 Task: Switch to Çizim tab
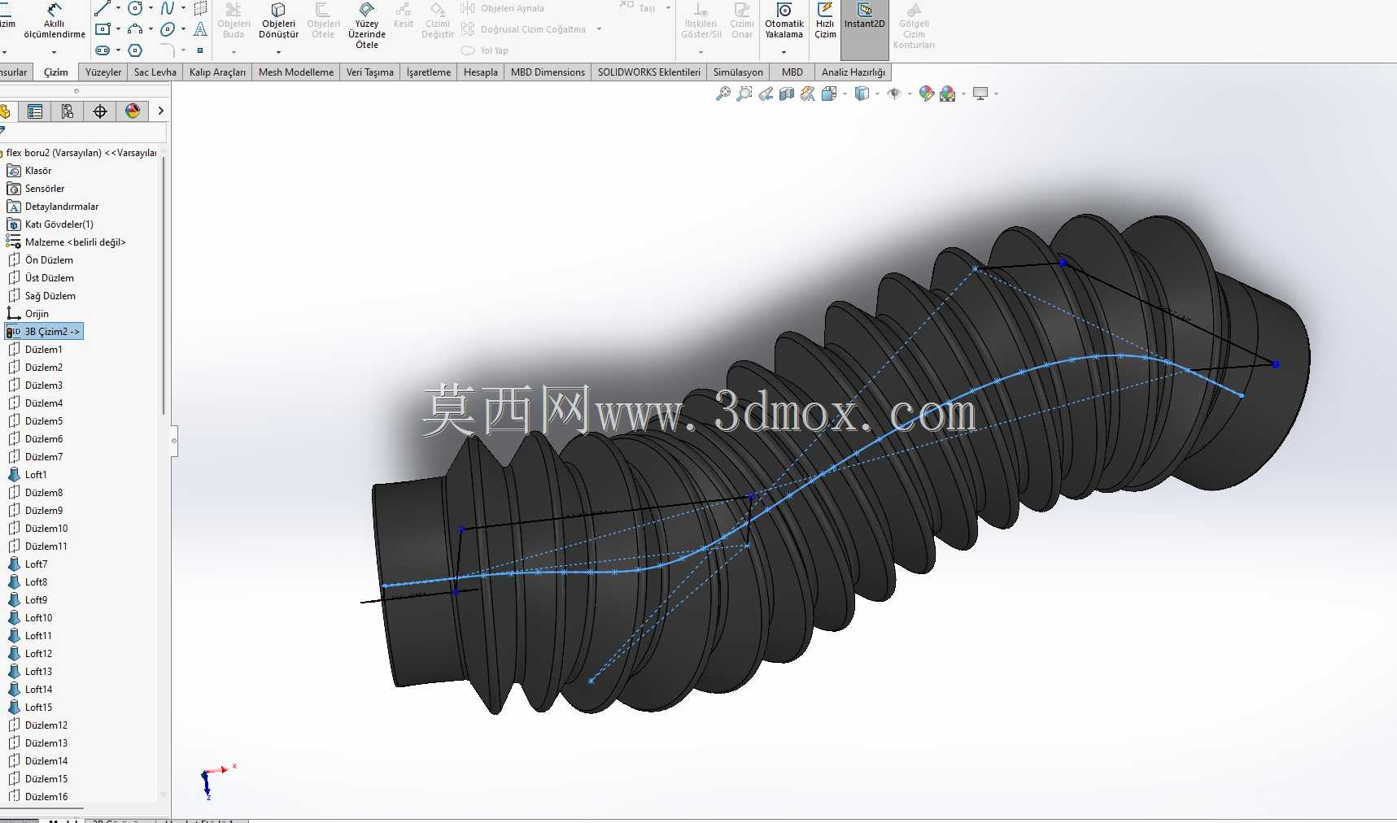(x=56, y=72)
